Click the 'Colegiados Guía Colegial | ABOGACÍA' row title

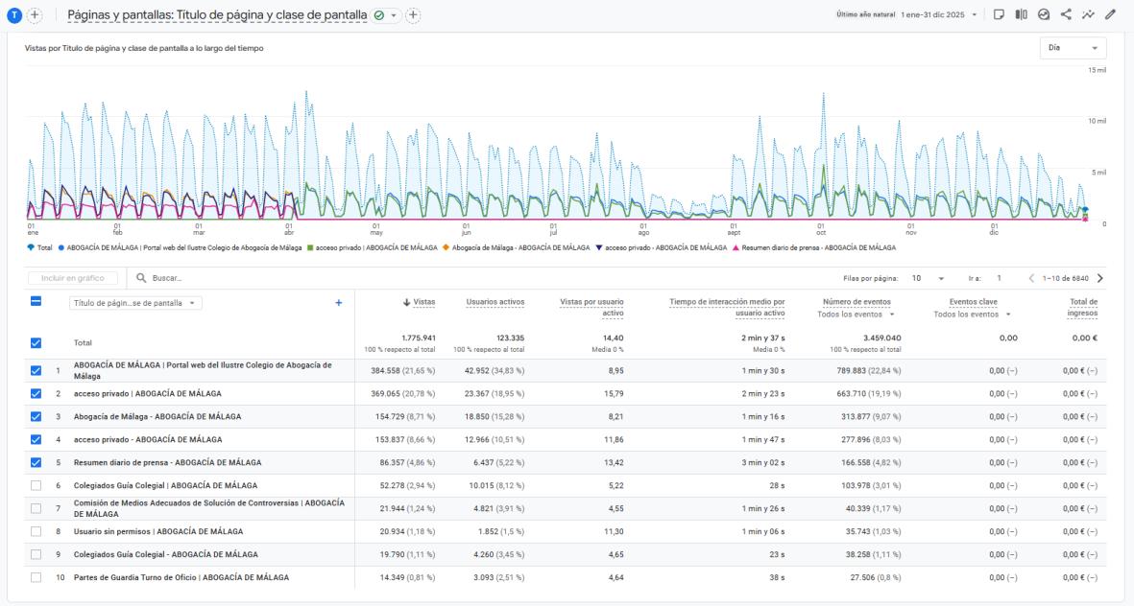click(165, 485)
